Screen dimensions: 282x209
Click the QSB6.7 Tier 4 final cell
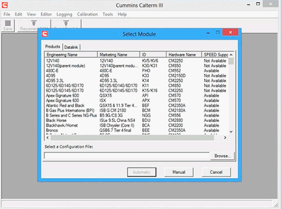(x=115, y=130)
